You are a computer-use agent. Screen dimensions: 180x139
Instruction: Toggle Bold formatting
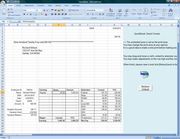23,14
